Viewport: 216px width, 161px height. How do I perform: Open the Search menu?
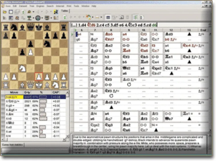50,6
